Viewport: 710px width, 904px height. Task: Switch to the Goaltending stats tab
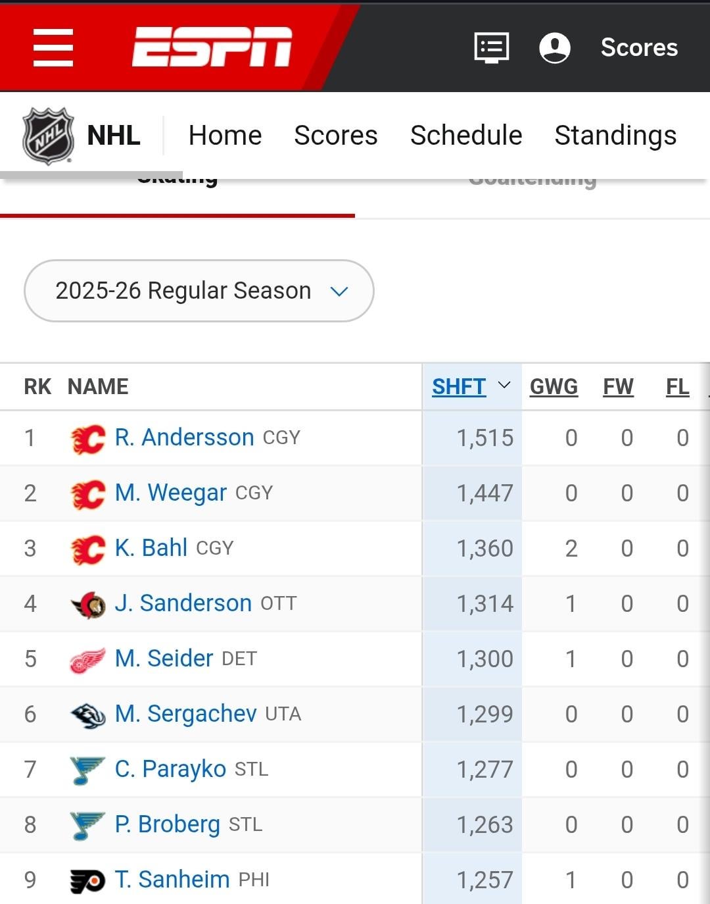[532, 181]
